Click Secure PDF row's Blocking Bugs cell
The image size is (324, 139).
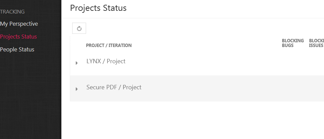point(292,88)
